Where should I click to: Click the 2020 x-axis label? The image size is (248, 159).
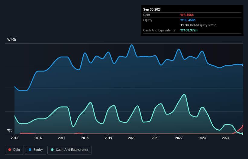point(132,138)
